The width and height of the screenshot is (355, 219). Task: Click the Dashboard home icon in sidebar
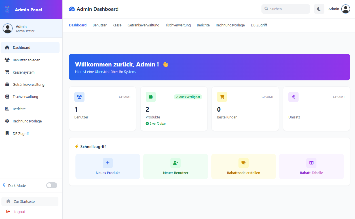click(x=7, y=47)
